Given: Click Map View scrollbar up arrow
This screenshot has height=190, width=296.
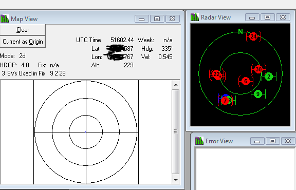Looking at the screenshot, I should pyautogui.click(x=176, y=85).
